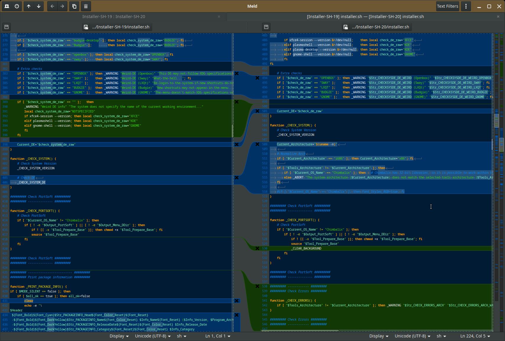Image resolution: width=505 pixels, height=341 pixels.
Task: Click the right pane horizontal scrollbar
Action: point(300,331)
